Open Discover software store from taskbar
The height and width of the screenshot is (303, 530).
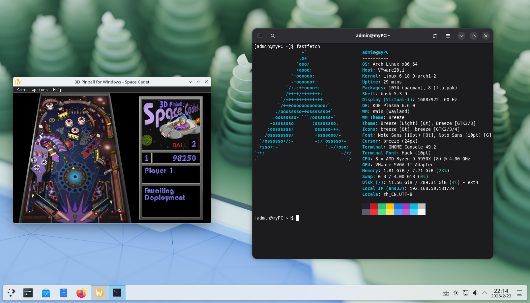[46, 292]
